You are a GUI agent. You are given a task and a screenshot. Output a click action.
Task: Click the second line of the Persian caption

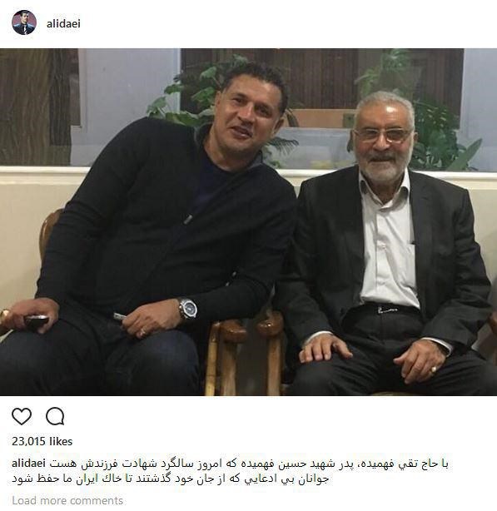[x=170, y=479]
